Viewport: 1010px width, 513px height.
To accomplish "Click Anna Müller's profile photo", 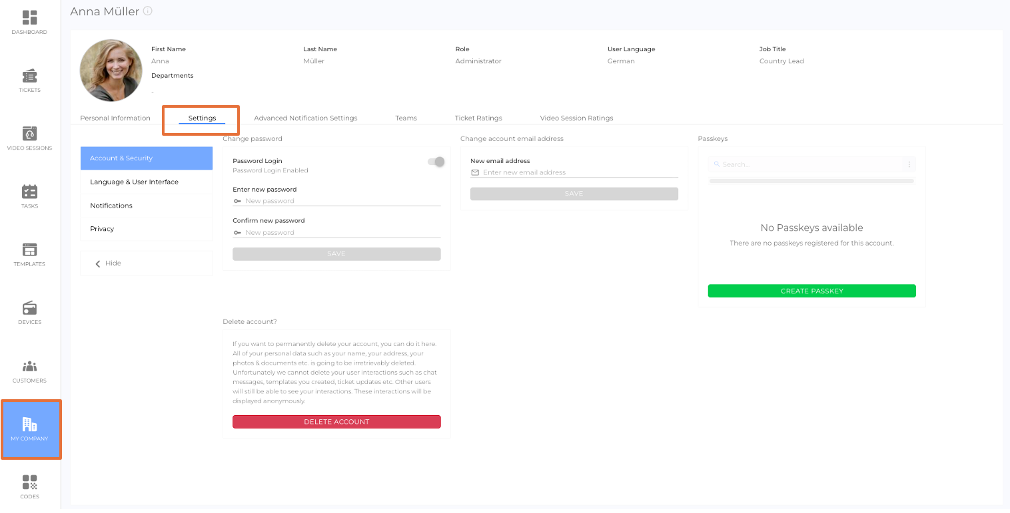I will click(x=111, y=71).
